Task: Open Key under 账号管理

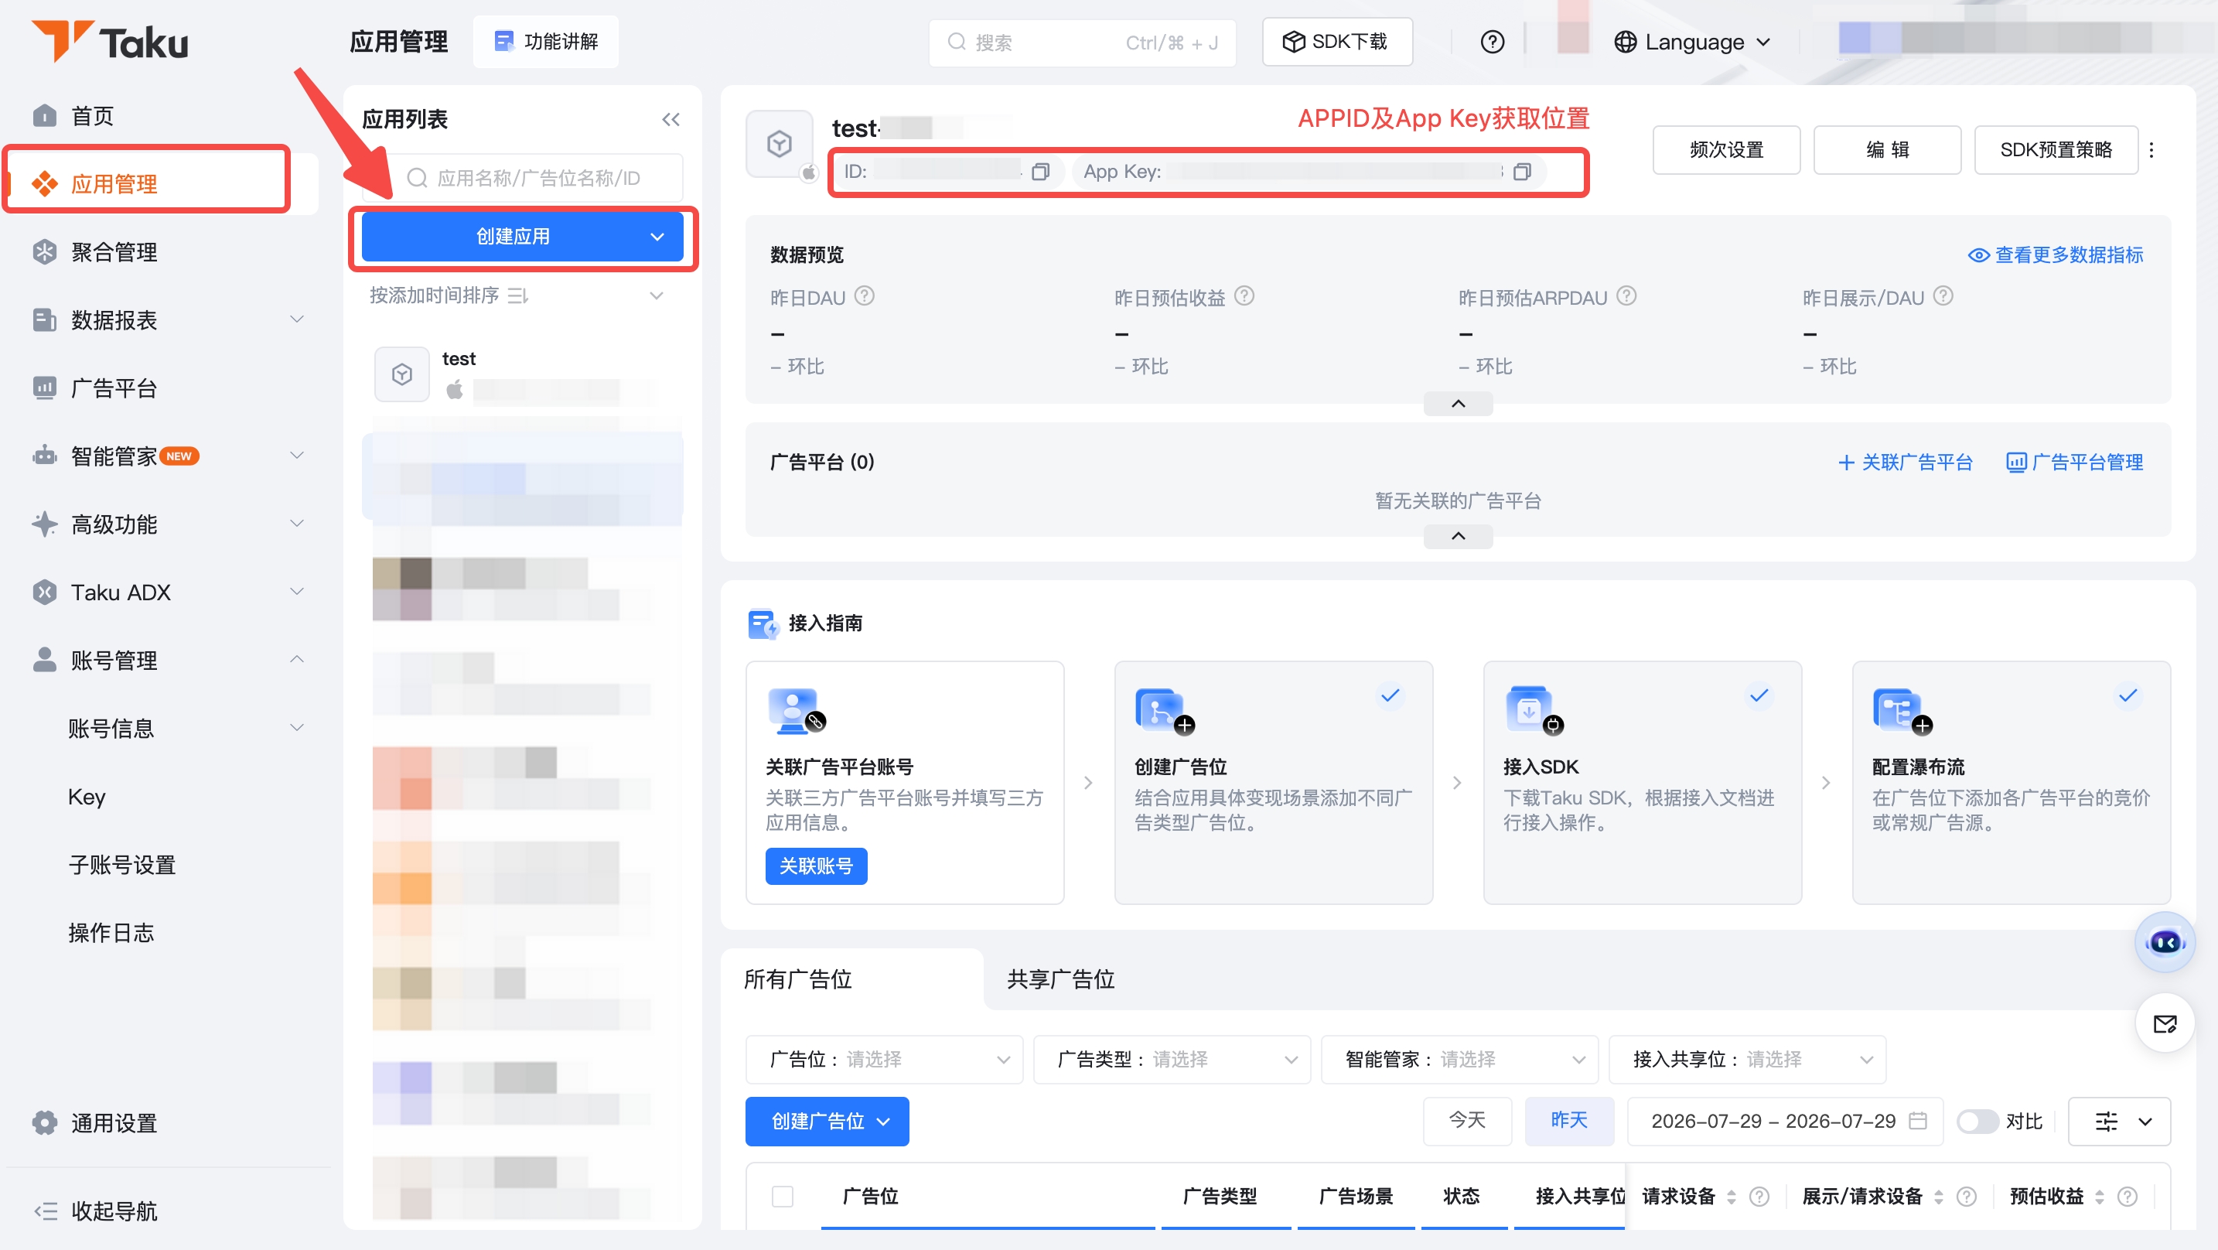Action: point(87,797)
